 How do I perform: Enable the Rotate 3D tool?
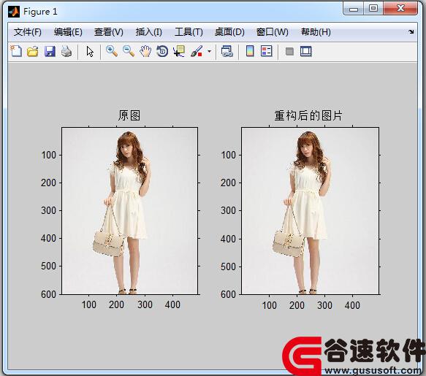162,51
